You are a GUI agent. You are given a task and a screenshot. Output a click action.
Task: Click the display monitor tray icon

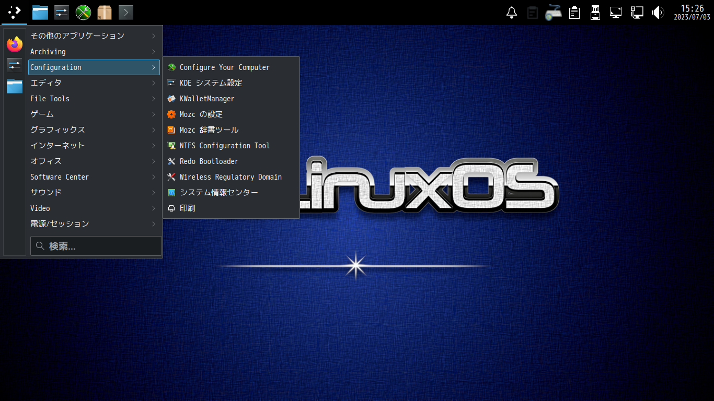pos(616,13)
